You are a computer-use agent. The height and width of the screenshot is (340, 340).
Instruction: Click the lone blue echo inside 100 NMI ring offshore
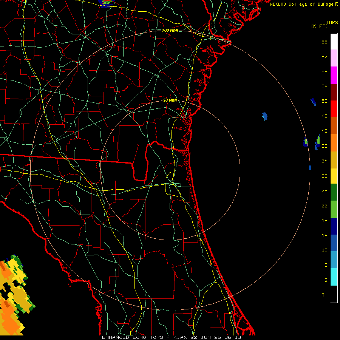pos(265,116)
